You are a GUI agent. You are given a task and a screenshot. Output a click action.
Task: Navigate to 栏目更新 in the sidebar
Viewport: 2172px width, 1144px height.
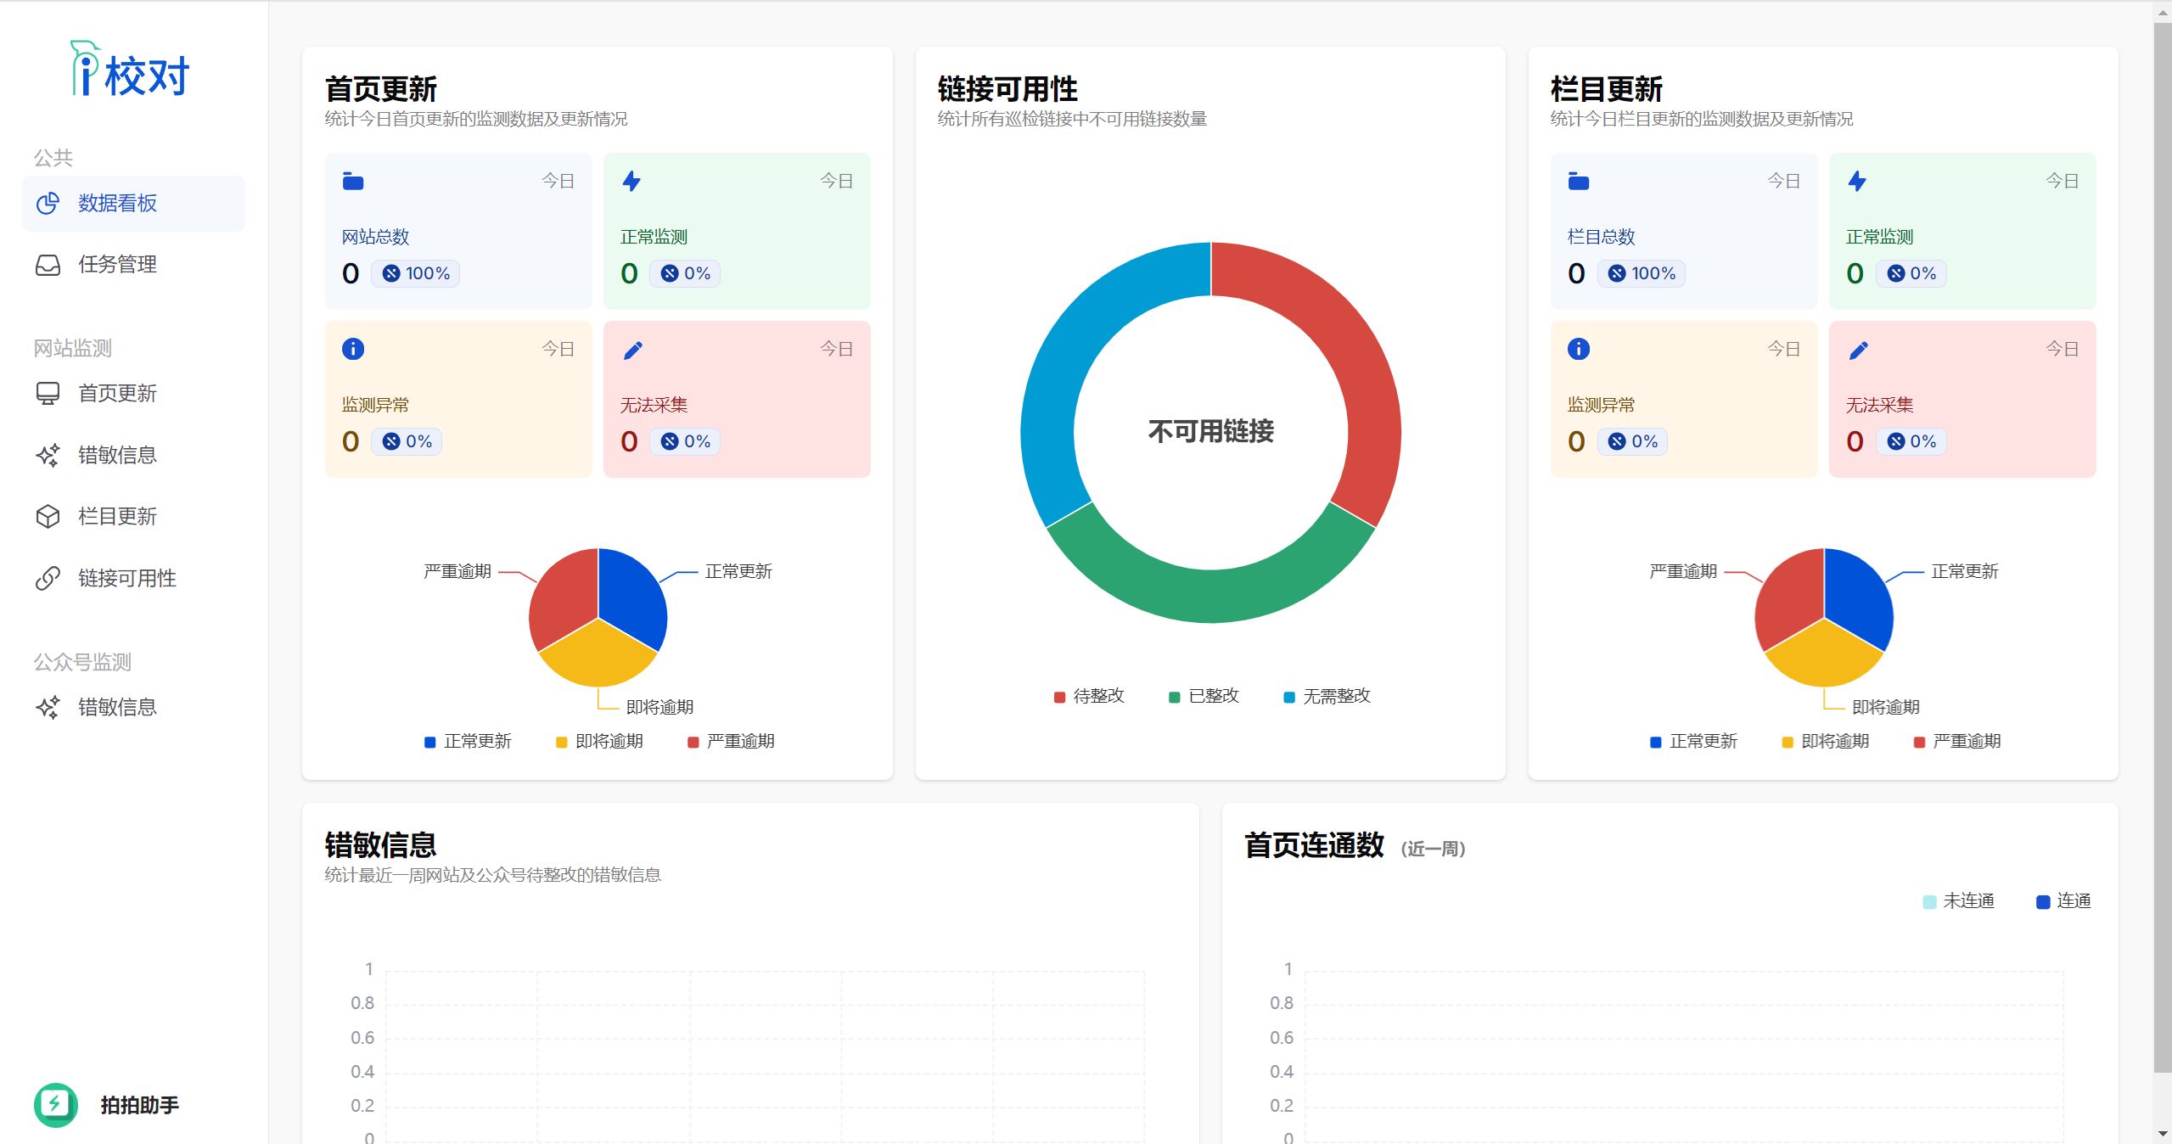point(133,517)
